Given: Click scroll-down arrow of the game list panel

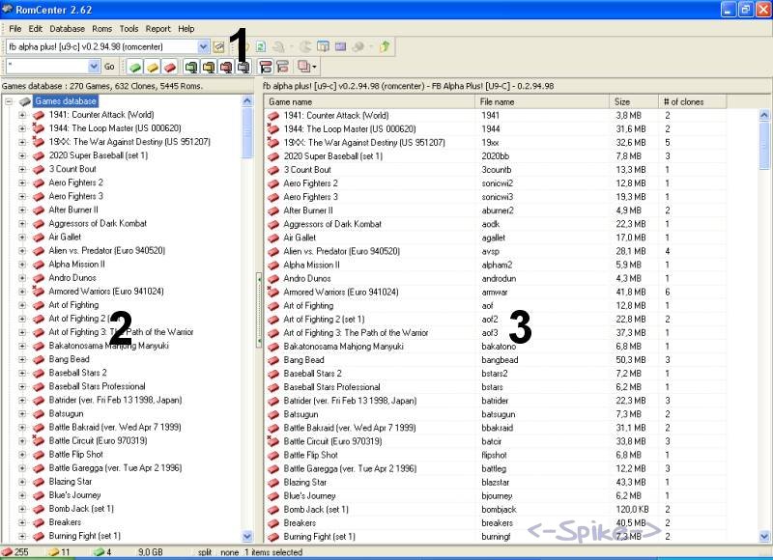Looking at the screenshot, I should [x=764, y=536].
